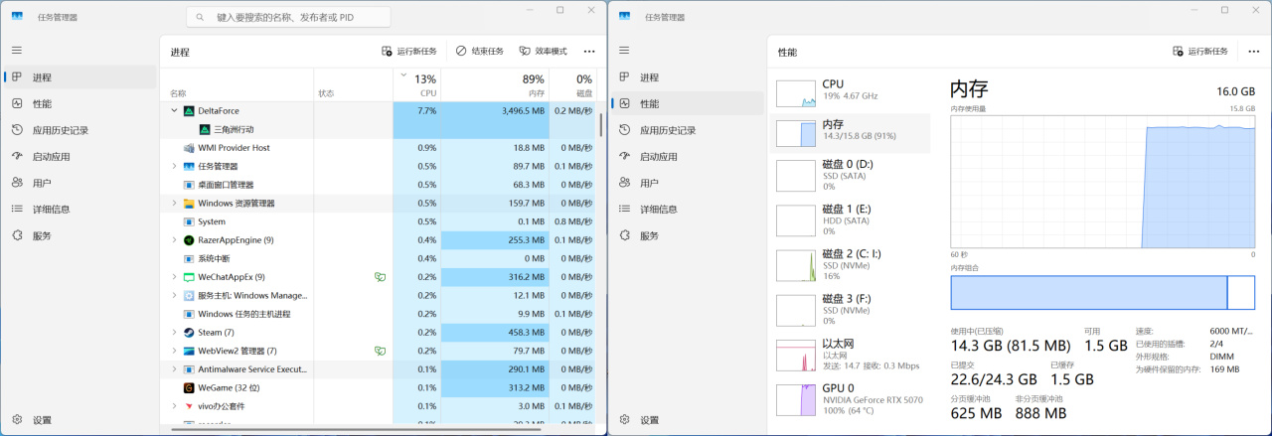This screenshot has width=1272, height=436.
Task: Click the search box in the left window
Action: click(288, 17)
